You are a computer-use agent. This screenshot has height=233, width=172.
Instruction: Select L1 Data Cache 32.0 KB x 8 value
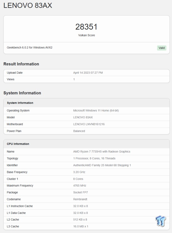pos(80,213)
